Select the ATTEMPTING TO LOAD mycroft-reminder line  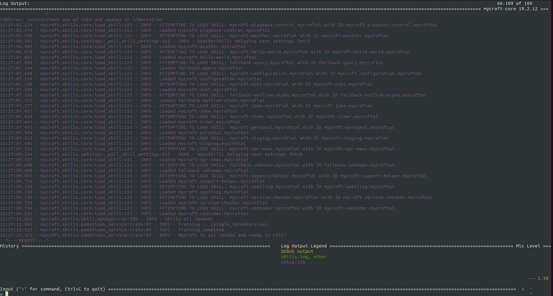tap(197, 208)
